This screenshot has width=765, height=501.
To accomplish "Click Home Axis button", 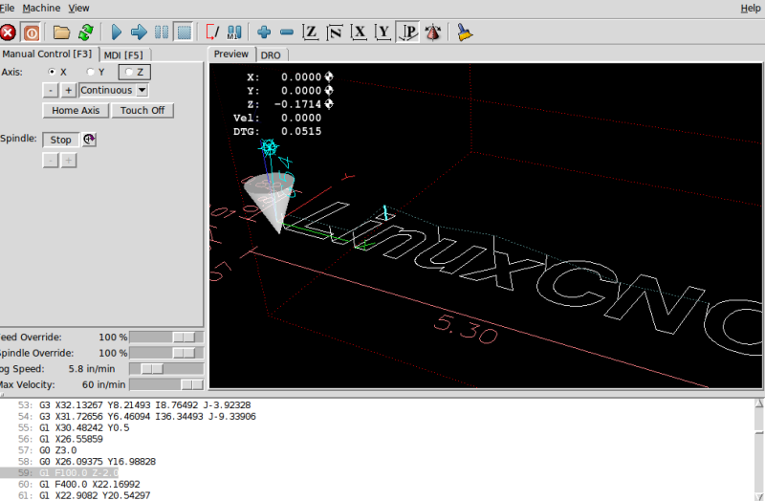I will (x=76, y=110).
